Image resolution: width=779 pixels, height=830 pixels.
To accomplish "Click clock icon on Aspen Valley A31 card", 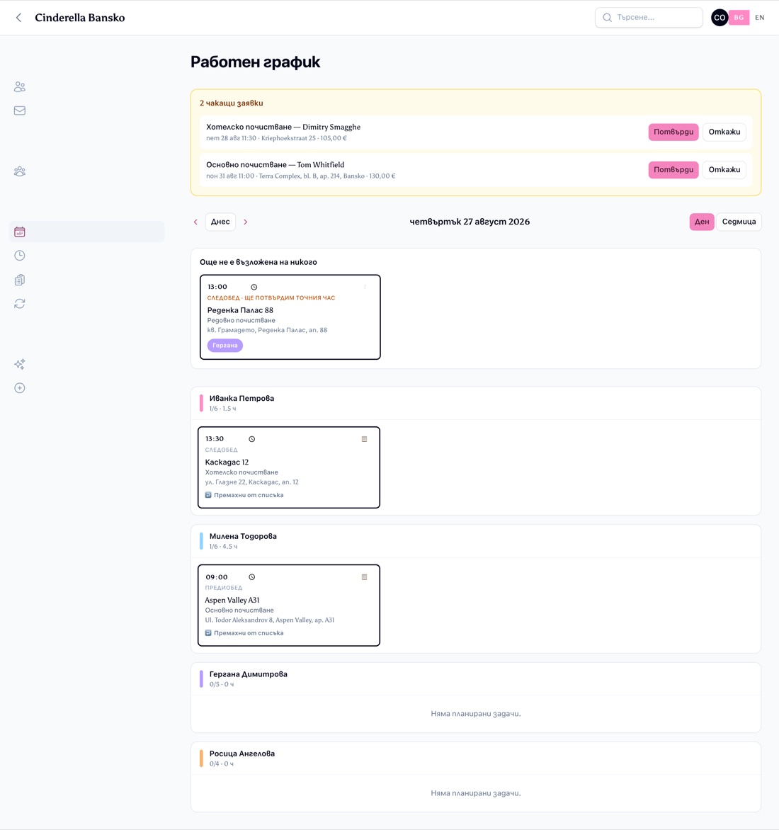I will tap(252, 577).
